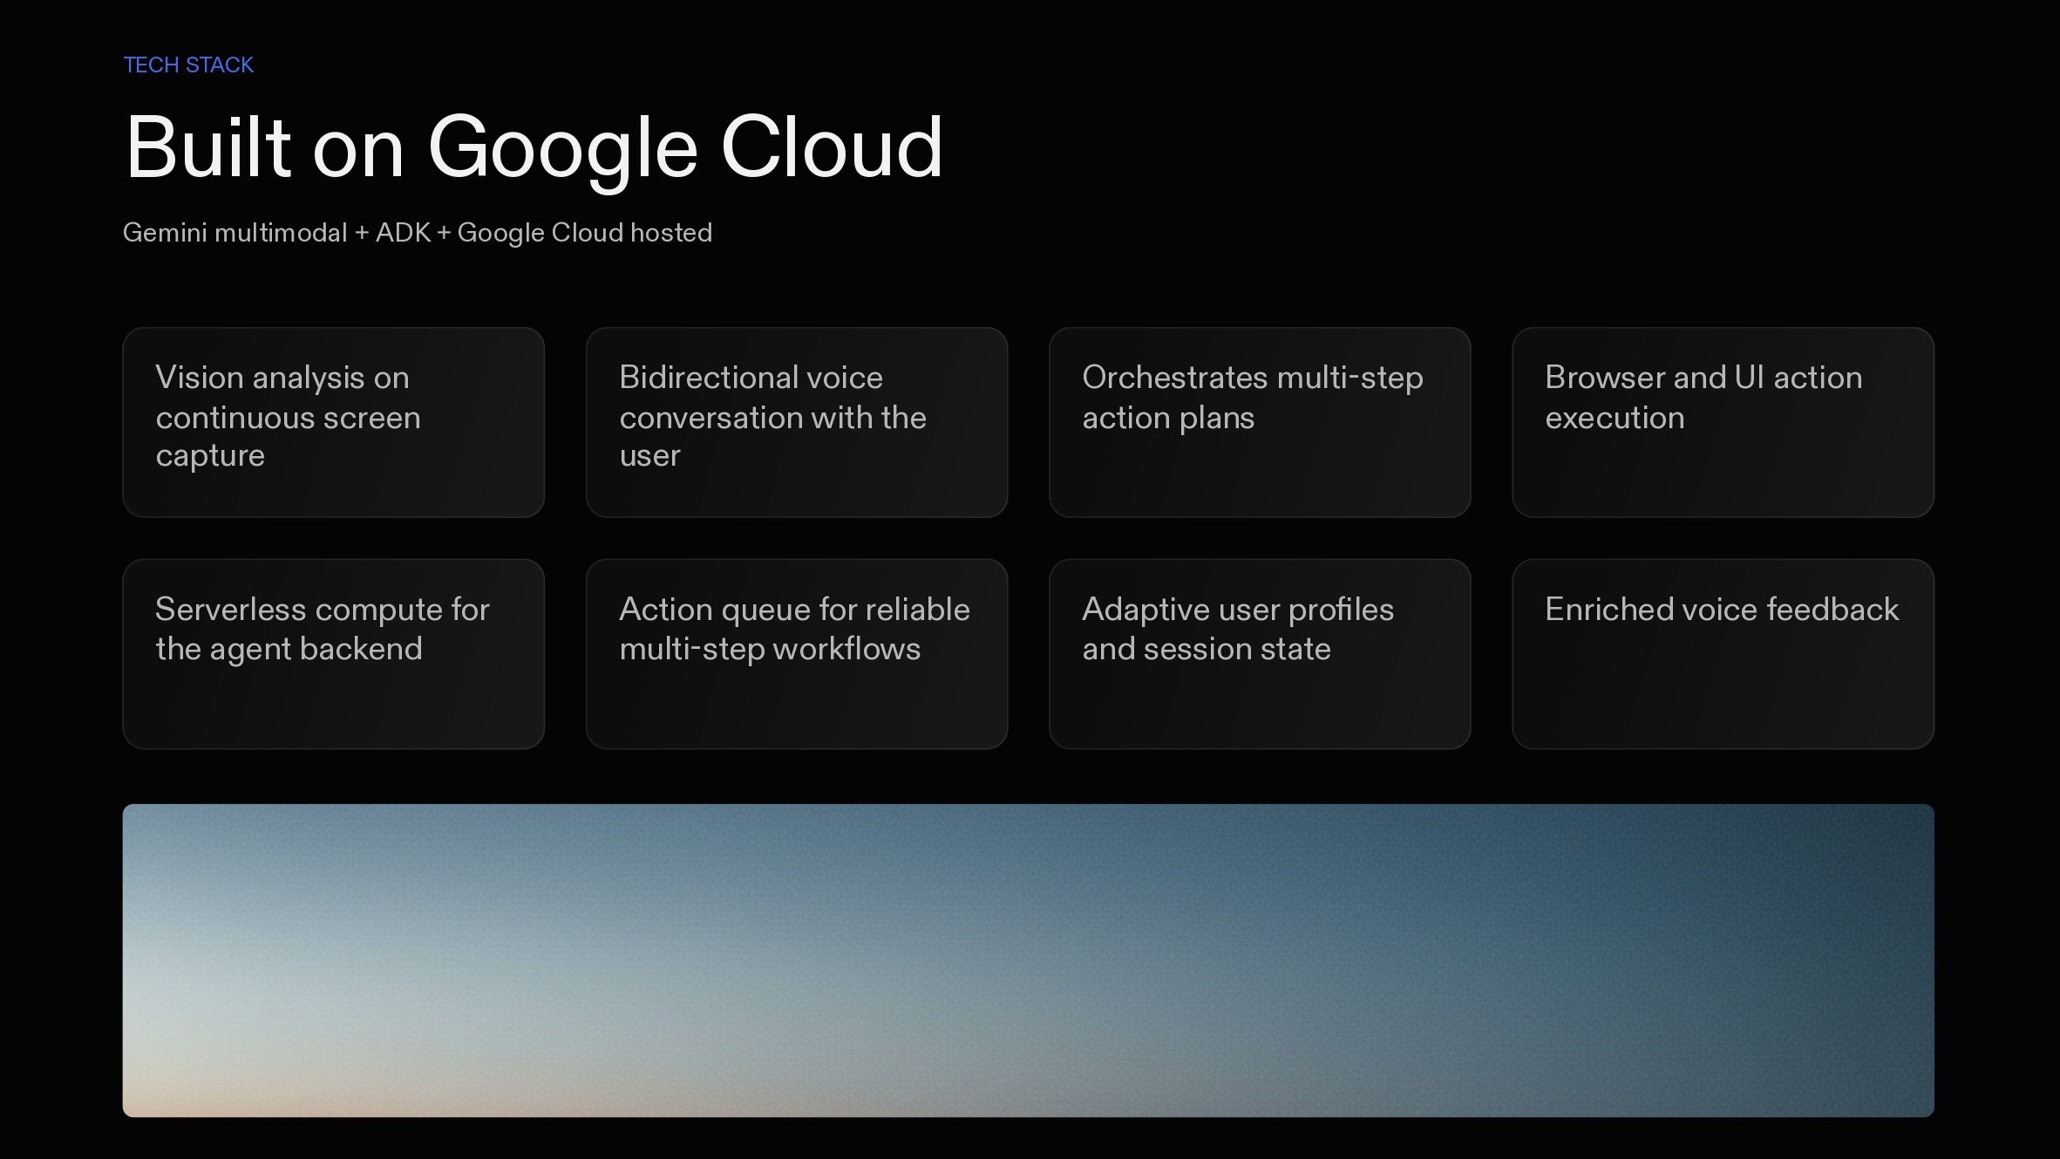
Task: Click the Gemini multimodal subtitle line
Action: 417,233
